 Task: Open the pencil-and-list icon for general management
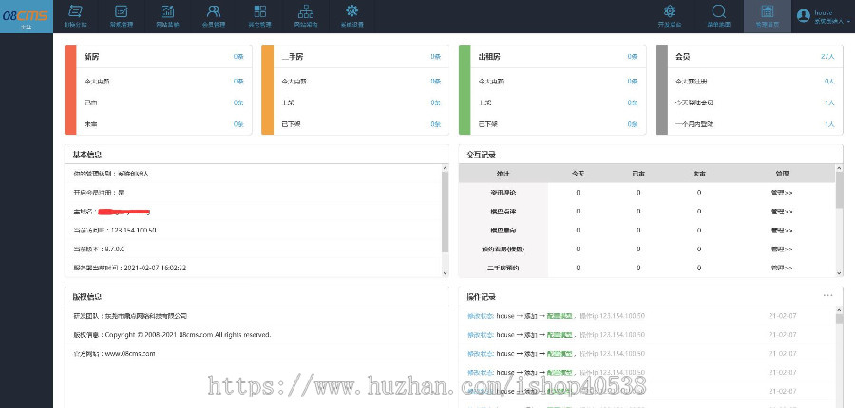(x=121, y=10)
